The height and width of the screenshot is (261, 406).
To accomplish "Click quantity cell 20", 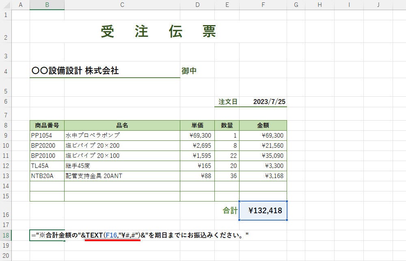I will click(x=227, y=166).
